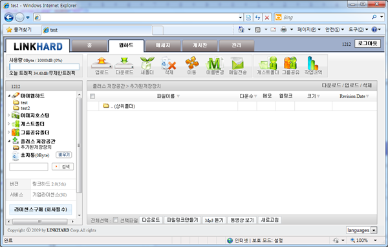Select the test browser tab
This screenshot has width=388, height=247.
coord(96,30)
